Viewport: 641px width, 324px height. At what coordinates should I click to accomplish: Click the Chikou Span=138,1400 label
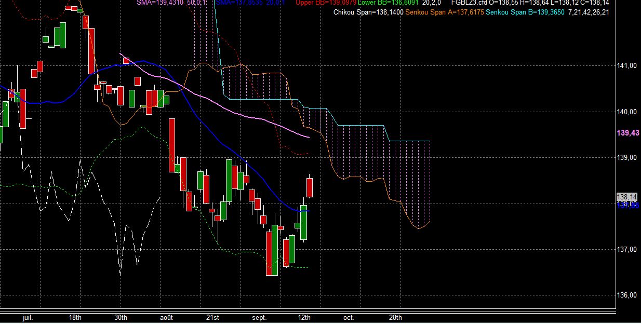(369, 12)
